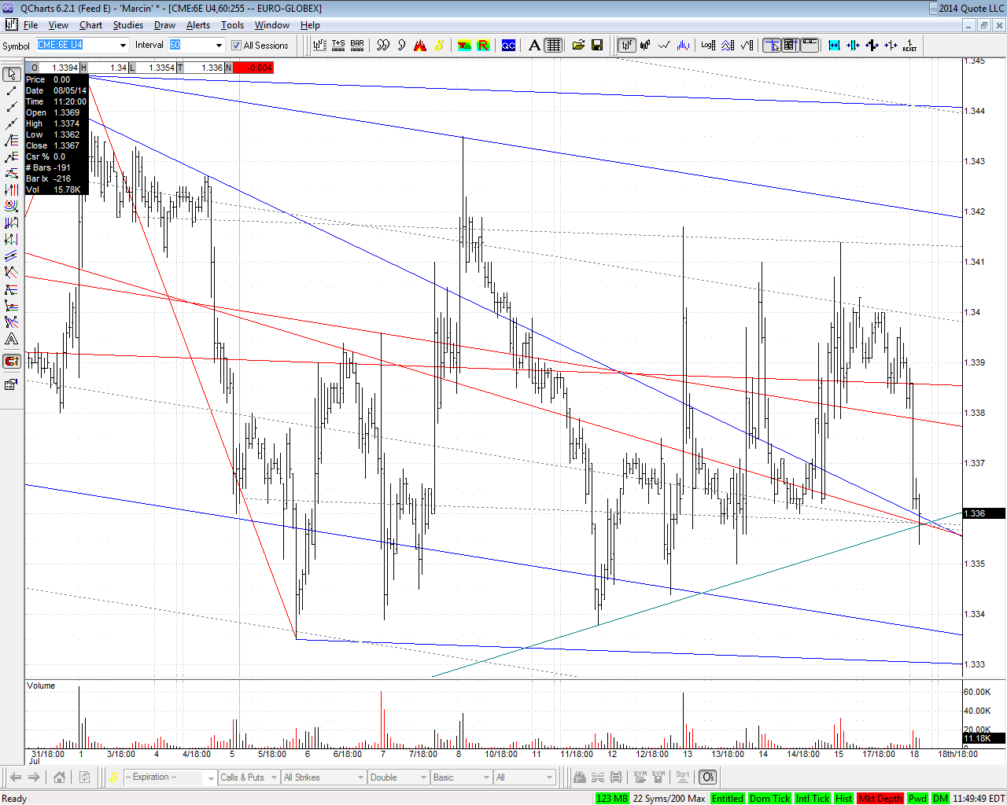Open the Alerts menu

[198, 25]
